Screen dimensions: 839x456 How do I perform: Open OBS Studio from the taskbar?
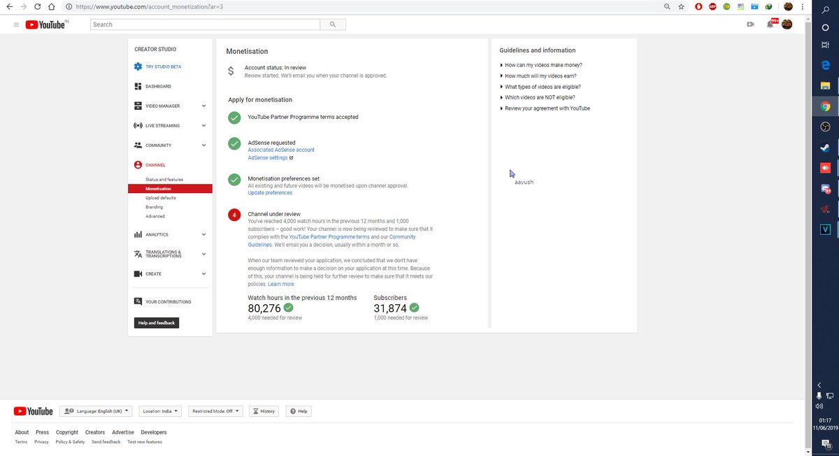pyautogui.click(x=825, y=127)
